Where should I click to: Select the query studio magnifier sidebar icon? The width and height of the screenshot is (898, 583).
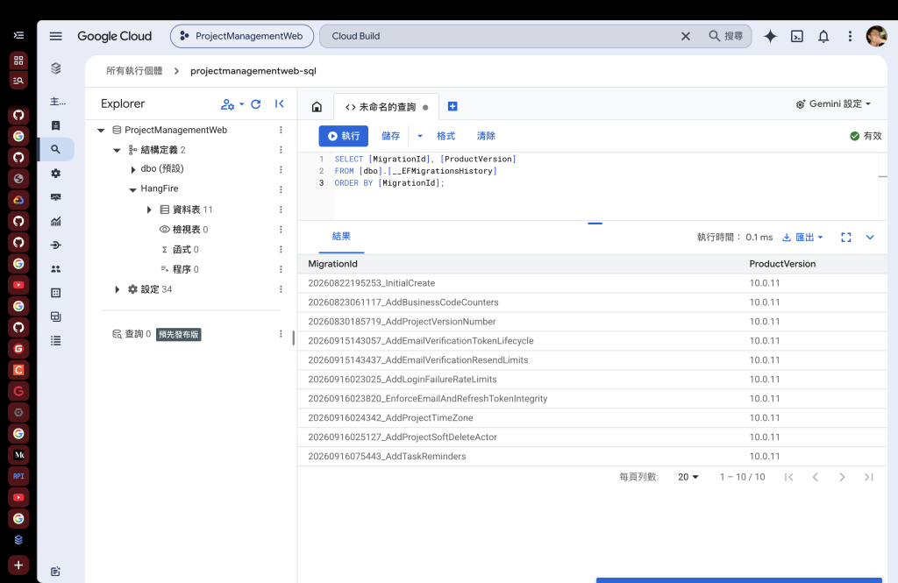pos(55,149)
